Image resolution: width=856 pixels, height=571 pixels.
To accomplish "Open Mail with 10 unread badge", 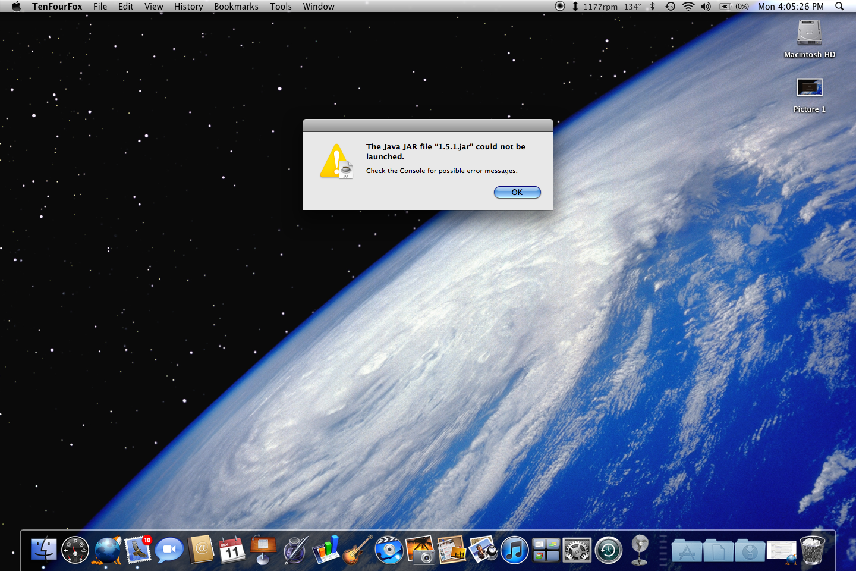I will point(138,550).
